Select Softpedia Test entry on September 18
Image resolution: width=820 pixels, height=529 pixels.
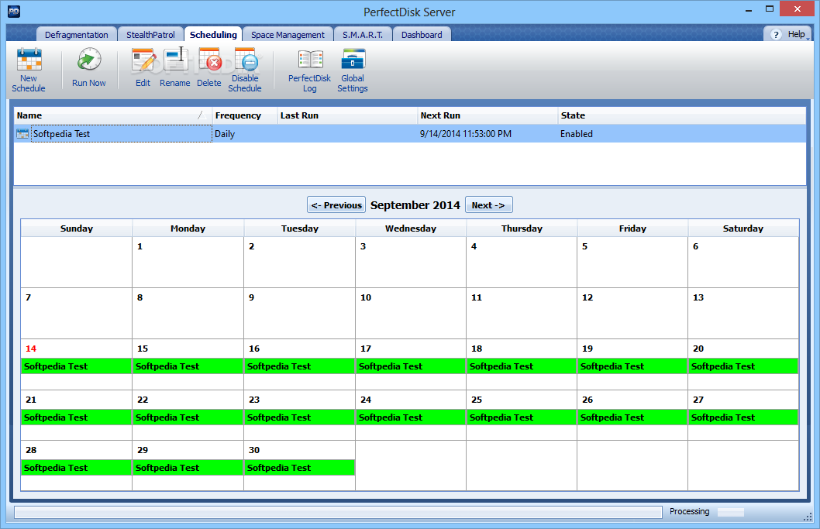tap(522, 366)
